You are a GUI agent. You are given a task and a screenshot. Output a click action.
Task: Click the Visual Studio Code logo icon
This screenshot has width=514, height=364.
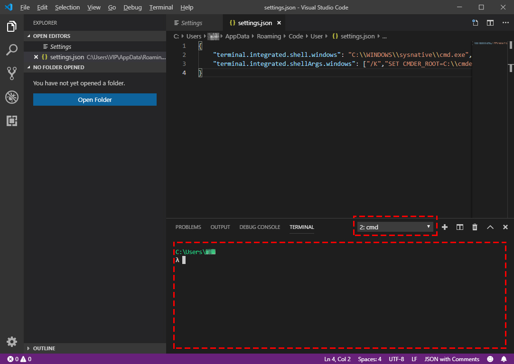(9, 7)
